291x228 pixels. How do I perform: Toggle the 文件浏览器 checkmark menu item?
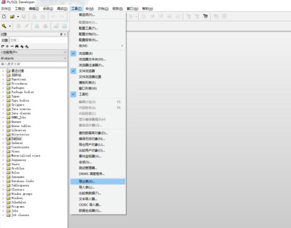98,71
